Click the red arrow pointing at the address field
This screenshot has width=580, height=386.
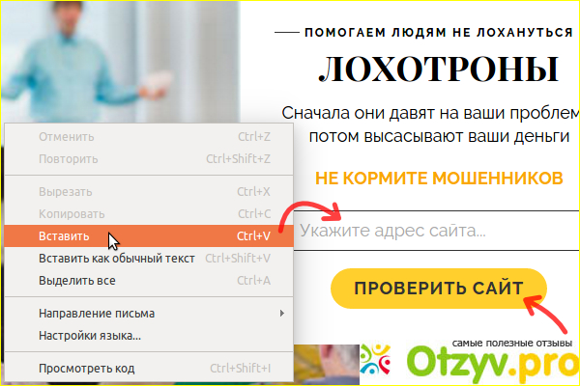pyautogui.click(x=307, y=212)
